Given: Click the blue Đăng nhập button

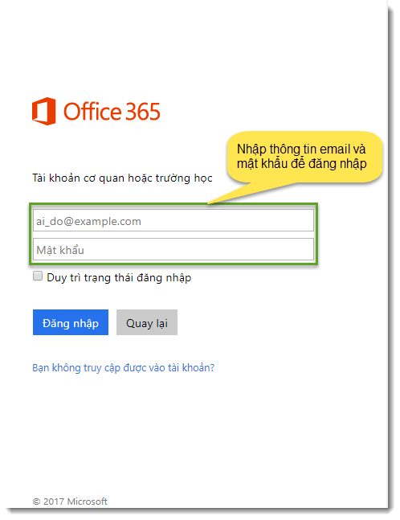Looking at the screenshot, I should point(71,322).
